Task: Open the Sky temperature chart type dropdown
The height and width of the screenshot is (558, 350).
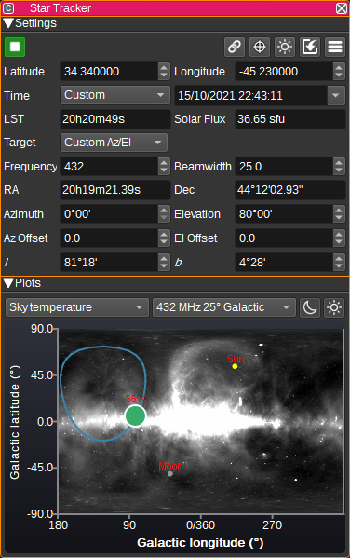Action: tap(77, 307)
